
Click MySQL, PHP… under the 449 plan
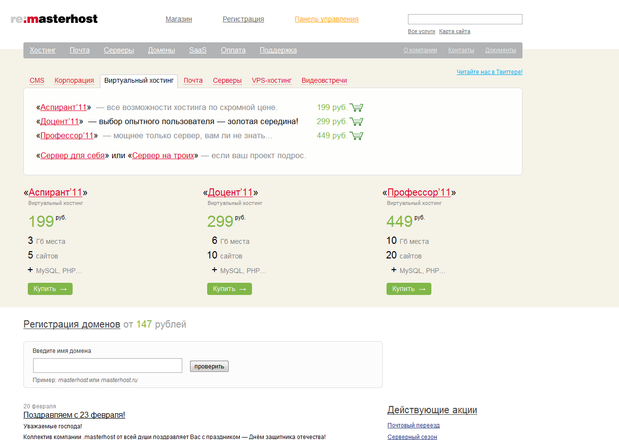423,271
